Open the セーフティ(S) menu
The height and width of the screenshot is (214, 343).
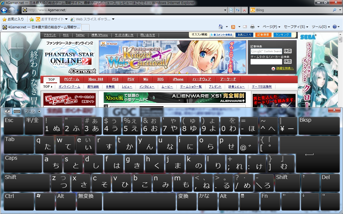tap(296, 27)
